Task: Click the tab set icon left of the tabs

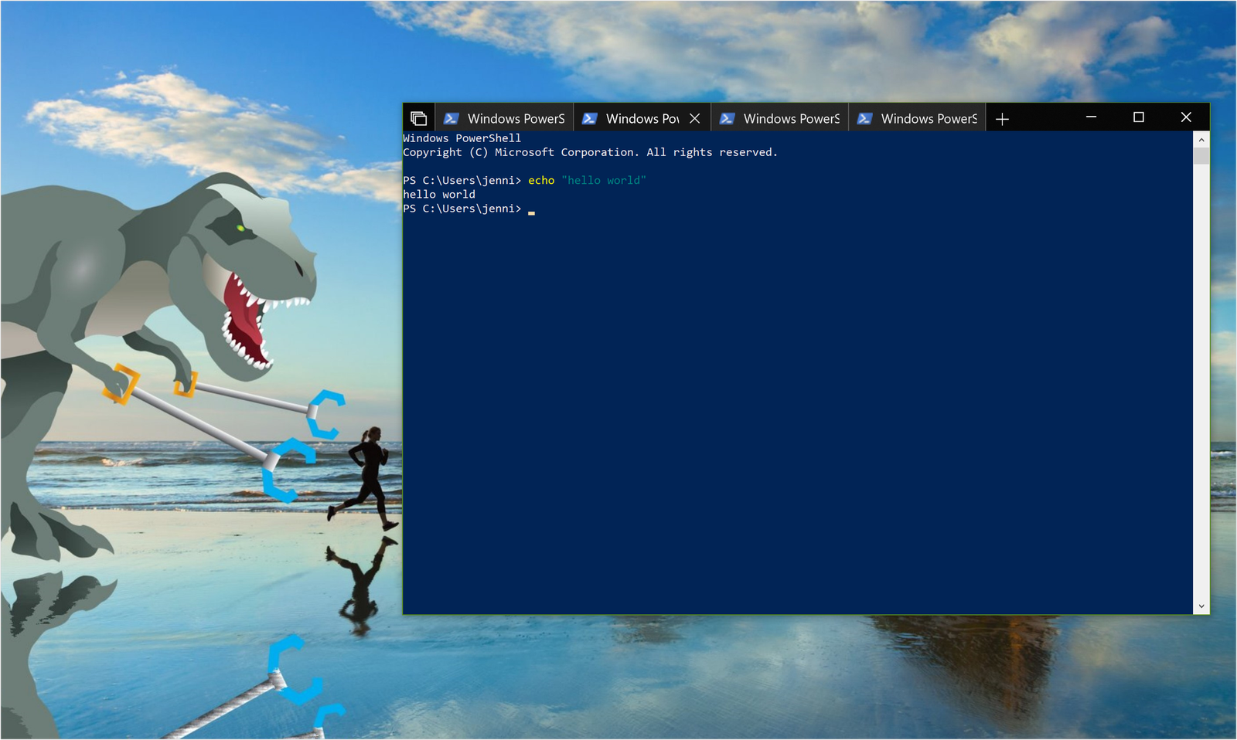Action: 418,118
